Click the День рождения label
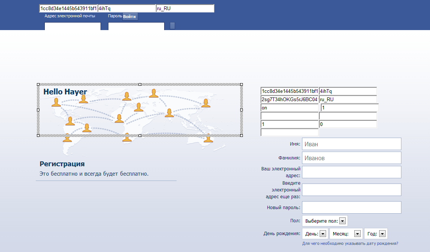Viewport: 430px width, 252px height. point(282,234)
